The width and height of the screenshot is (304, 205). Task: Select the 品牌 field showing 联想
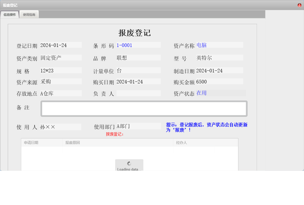click(138, 57)
